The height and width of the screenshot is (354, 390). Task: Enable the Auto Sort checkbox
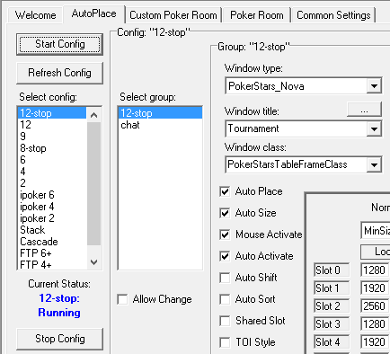[225, 299]
